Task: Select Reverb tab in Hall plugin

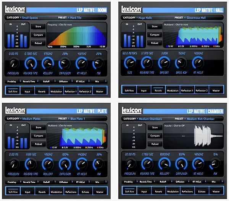Action: click(x=158, y=89)
